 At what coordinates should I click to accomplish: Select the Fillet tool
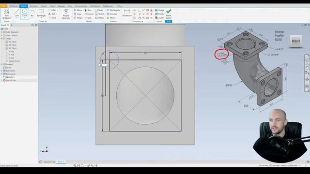52,10
